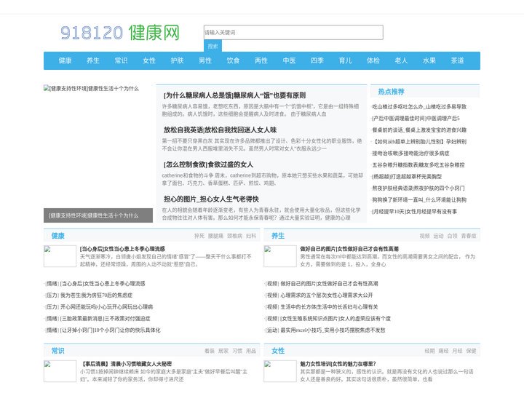This screenshot has height=393, width=524.
Task: Open hot link 接吻治咳嗽多接吻能治疗很多病症
Action: pyautogui.click(x=410, y=154)
